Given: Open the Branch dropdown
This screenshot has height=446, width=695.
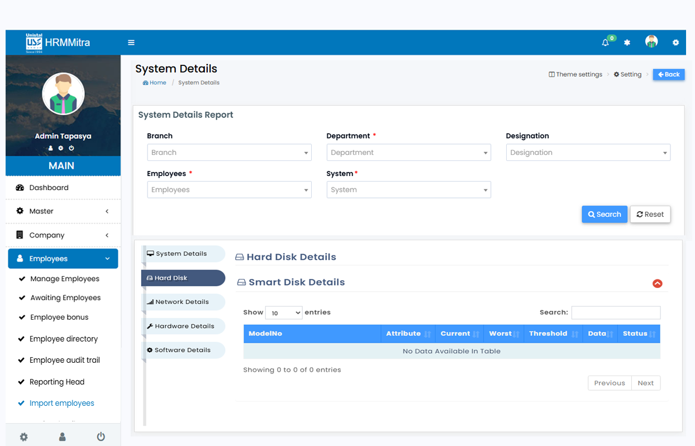Looking at the screenshot, I should point(229,153).
